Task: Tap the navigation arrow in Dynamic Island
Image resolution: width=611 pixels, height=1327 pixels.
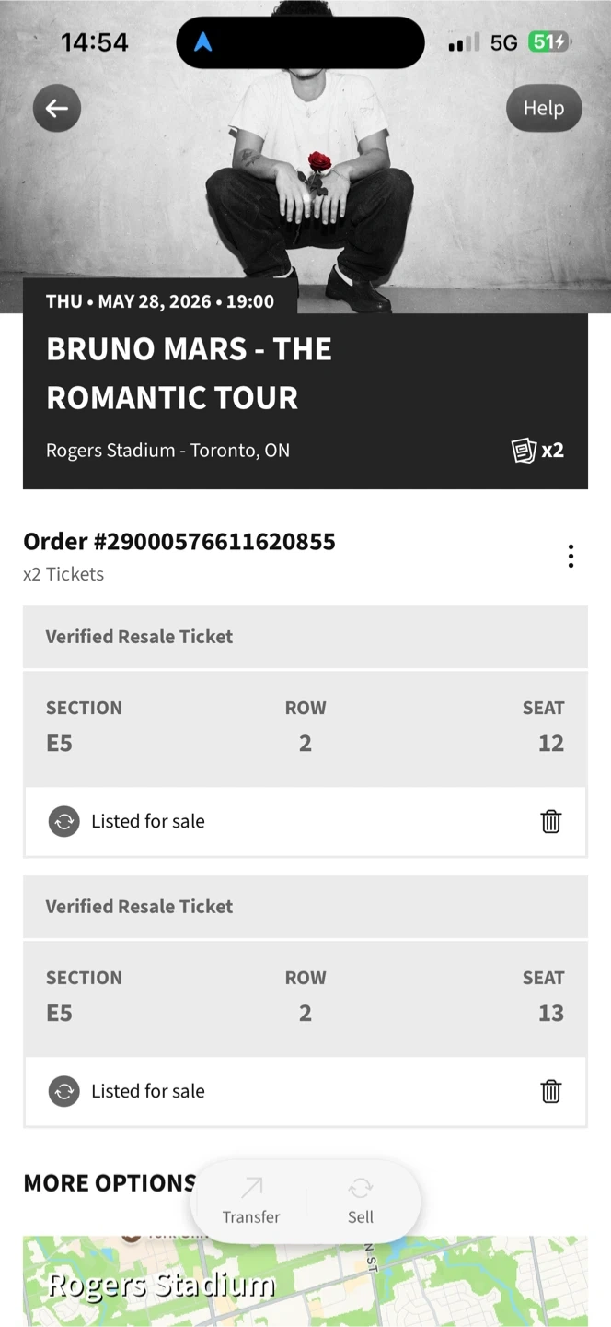Action: coord(203,42)
